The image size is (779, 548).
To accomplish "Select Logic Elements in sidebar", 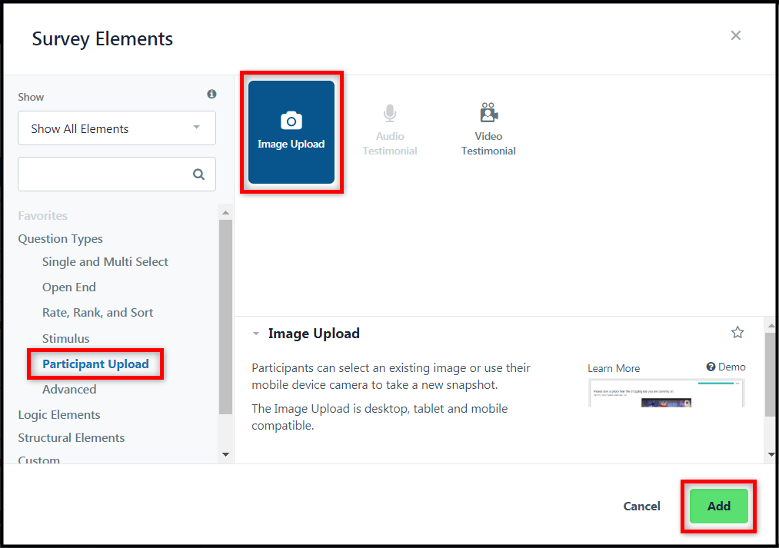I will pyautogui.click(x=59, y=415).
